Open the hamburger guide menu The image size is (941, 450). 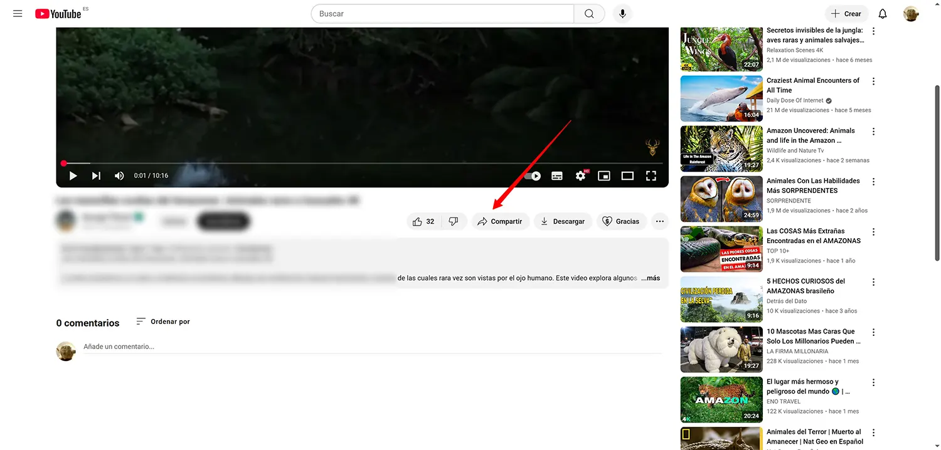pos(17,13)
